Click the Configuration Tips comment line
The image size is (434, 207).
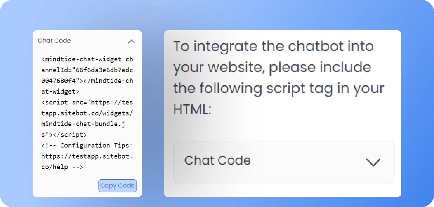pyautogui.click(x=87, y=145)
